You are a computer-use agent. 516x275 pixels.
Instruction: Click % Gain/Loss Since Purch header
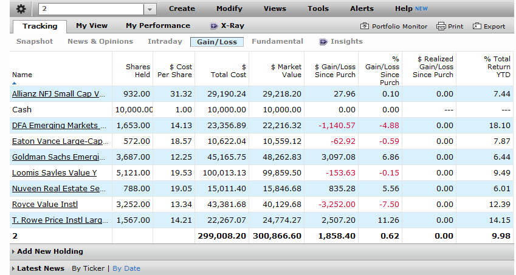point(382,70)
